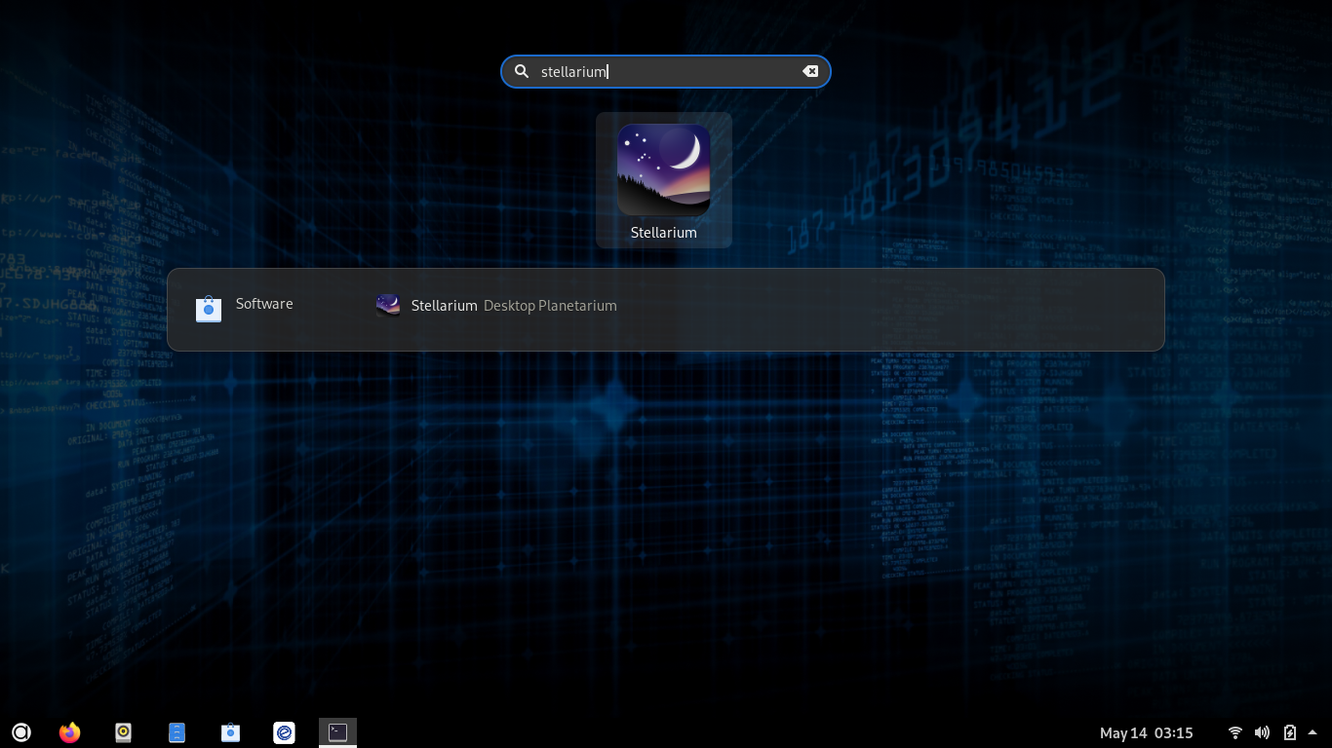Launch Firefox from the taskbar
The height and width of the screenshot is (748, 1332).
[69, 732]
